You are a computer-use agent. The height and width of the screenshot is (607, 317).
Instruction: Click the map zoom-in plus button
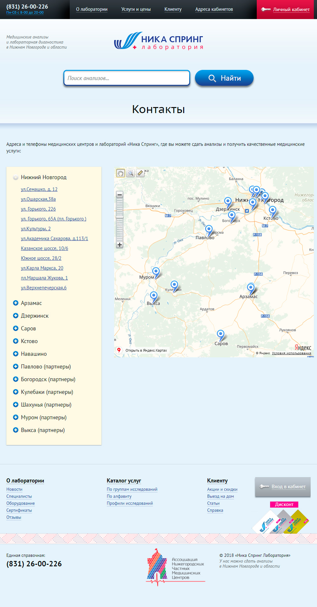coord(120,245)
